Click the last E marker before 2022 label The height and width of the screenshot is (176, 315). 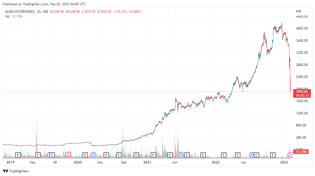click(x=203, y=155)
